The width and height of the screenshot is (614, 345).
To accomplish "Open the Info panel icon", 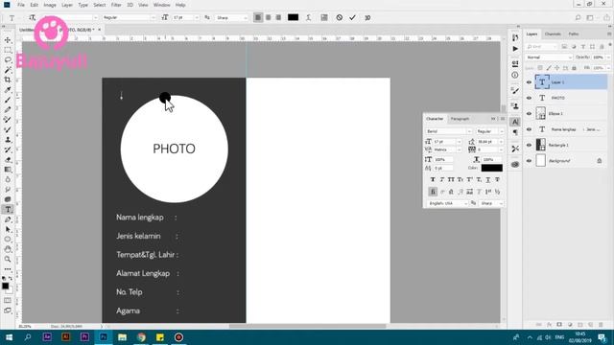I will (x=515, y=75).
